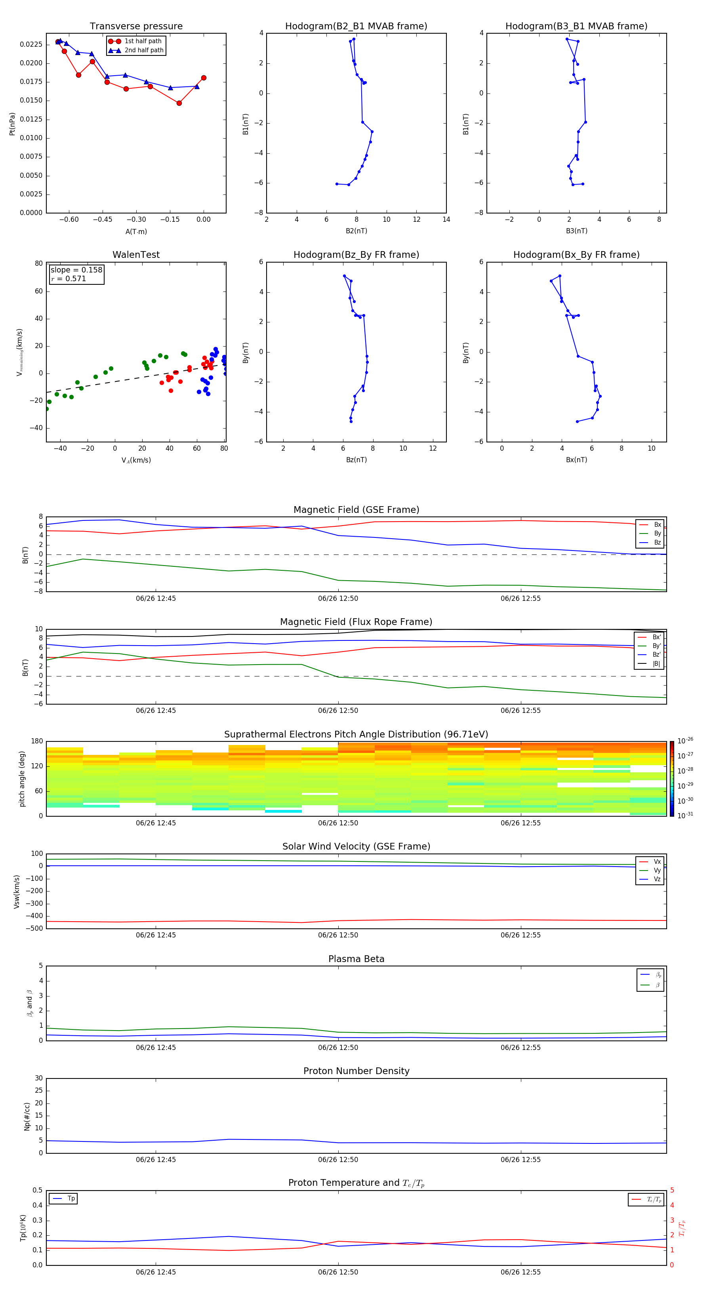Image resolution: width=713 pixels, height=1307 pixels.
Task: Click the 'WalenTest' plot title
Action: (x=136, y=255)
